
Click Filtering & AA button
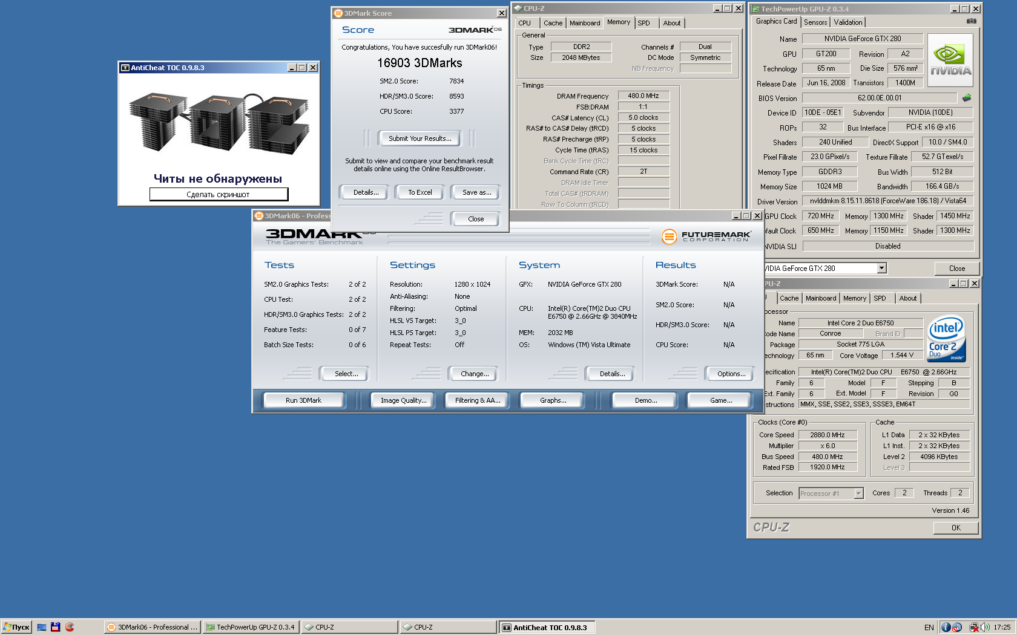(478, 400)
